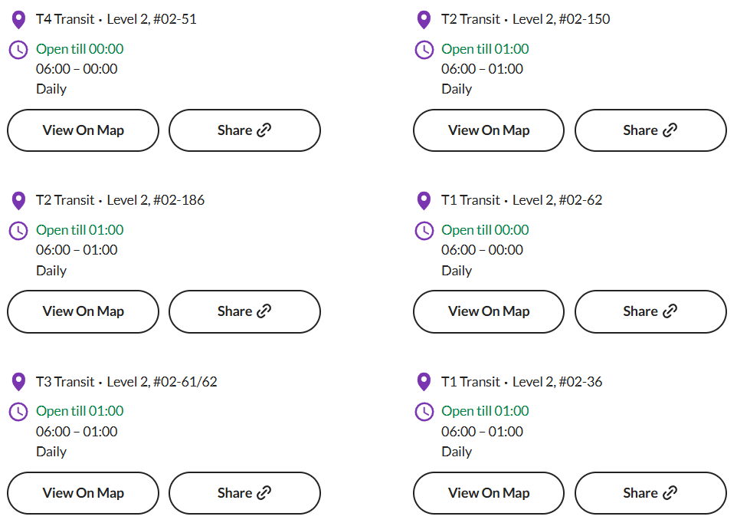737x523 pixels.
Task: Click the location pin beside T2 Transit #02-186
Action: [x=18, y=201]
